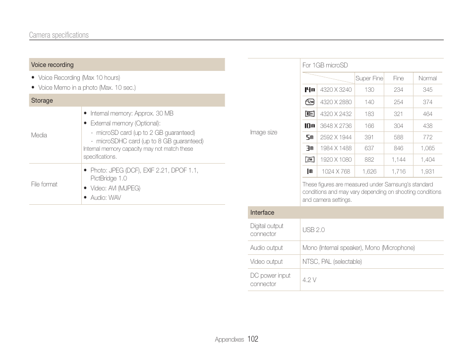Click Fine value 254
The width and height of the screenshot is (473, 357).
[398, 102]
